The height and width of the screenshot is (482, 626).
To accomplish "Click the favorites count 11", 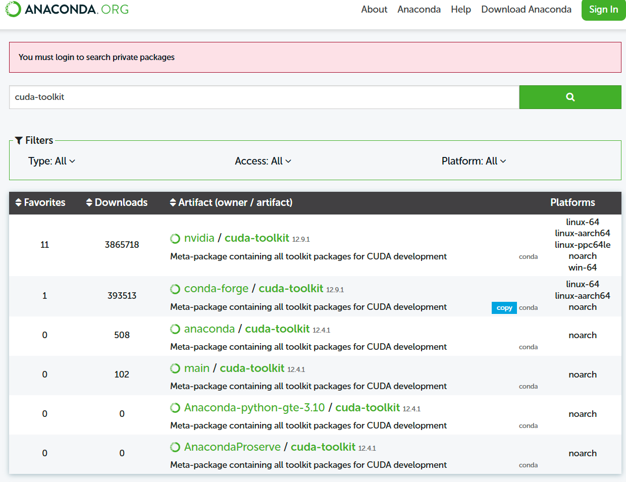I will [44, 245].
